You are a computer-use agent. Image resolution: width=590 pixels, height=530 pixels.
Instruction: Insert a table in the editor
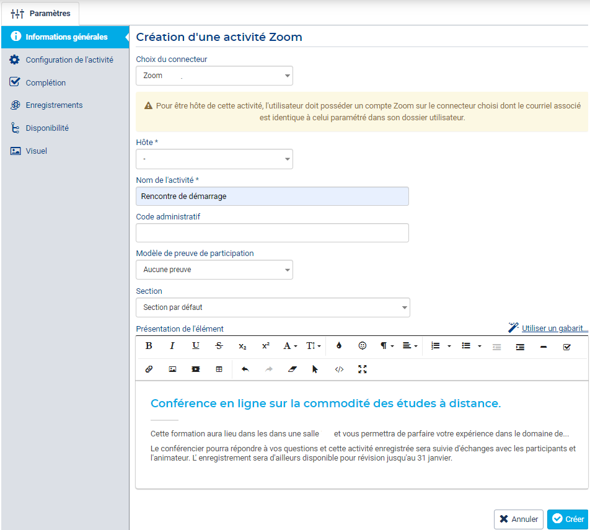tap(219, 369)
